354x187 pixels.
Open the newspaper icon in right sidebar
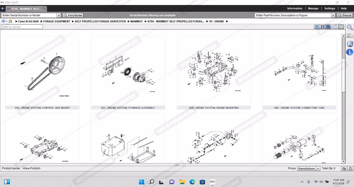click(350, 36)
